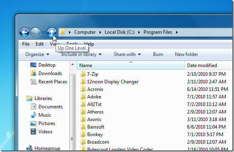This screenshot has width=234, height=152.
Task: Select the 7-Zip folder icon
Action: 83,74
